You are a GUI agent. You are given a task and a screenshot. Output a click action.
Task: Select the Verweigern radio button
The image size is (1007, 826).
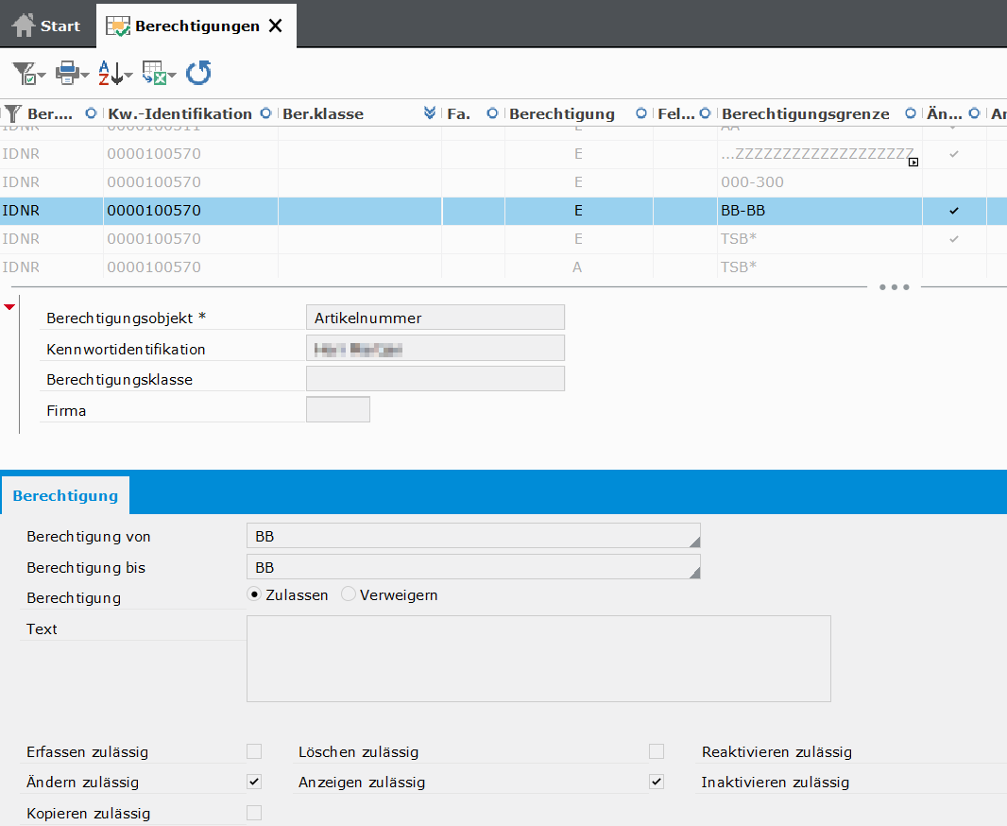(x=348, y=594)
